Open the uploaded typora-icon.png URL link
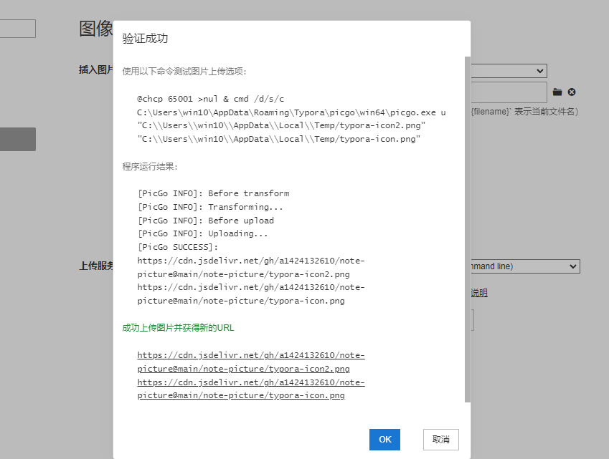The image size is (609, 459). 251,389
